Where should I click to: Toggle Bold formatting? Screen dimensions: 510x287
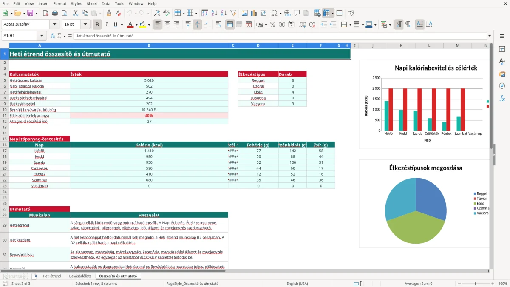97,25
